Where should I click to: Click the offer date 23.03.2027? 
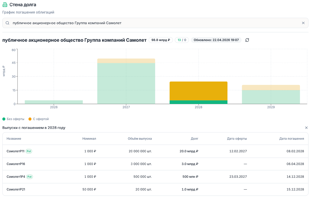click(x=238, y=177)
